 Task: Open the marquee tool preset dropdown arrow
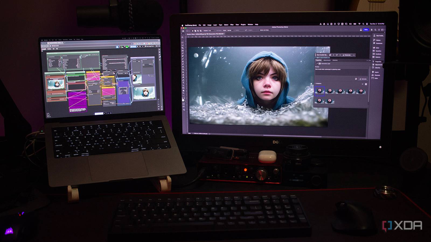[x=190, y=31]
